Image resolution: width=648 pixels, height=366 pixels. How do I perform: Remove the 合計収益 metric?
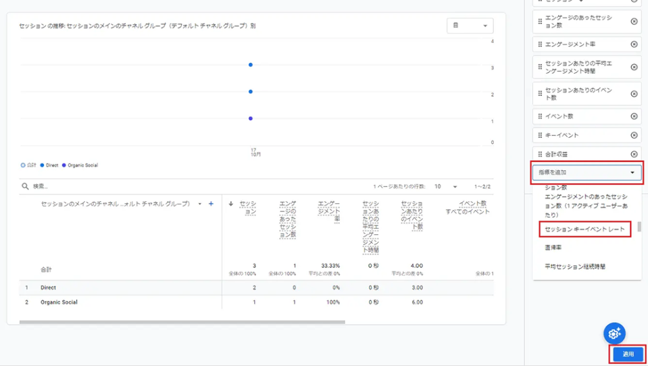coord(634,154)
